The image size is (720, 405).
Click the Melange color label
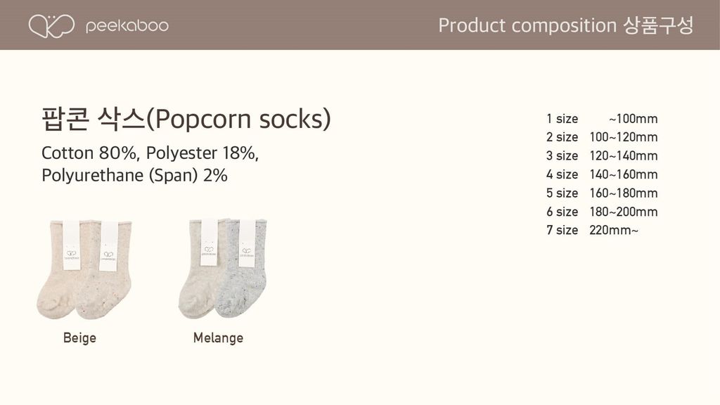(218, 338)
